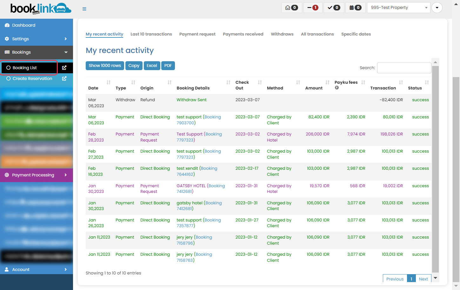Click the booklink logo
The width and height of the screenshot is (460, 290).
click(x=41, y=9)
